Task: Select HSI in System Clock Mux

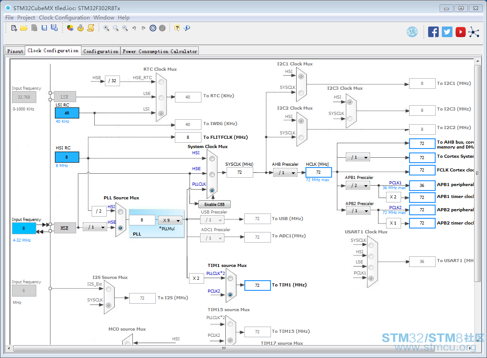Action: 212,159
